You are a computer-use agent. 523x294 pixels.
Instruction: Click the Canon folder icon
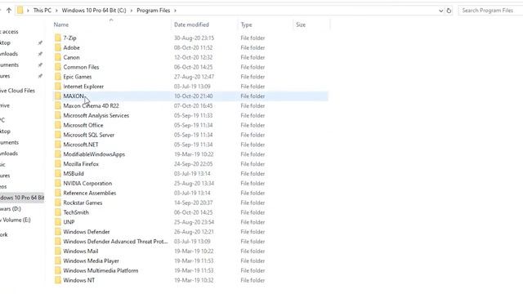58,57
